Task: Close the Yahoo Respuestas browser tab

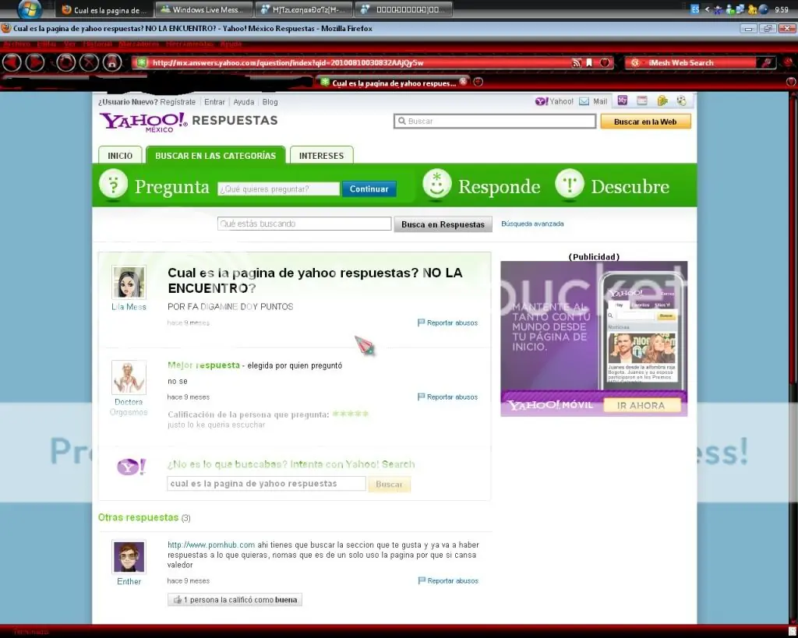Action: [463, 81]
